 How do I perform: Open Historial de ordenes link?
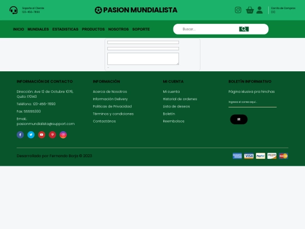tap(180, 99)
